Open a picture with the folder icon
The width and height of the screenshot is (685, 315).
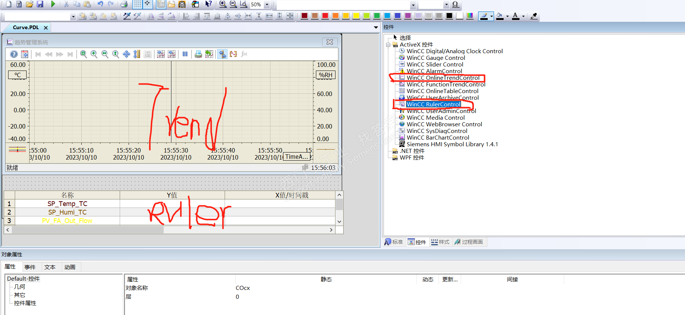(30, 4)
